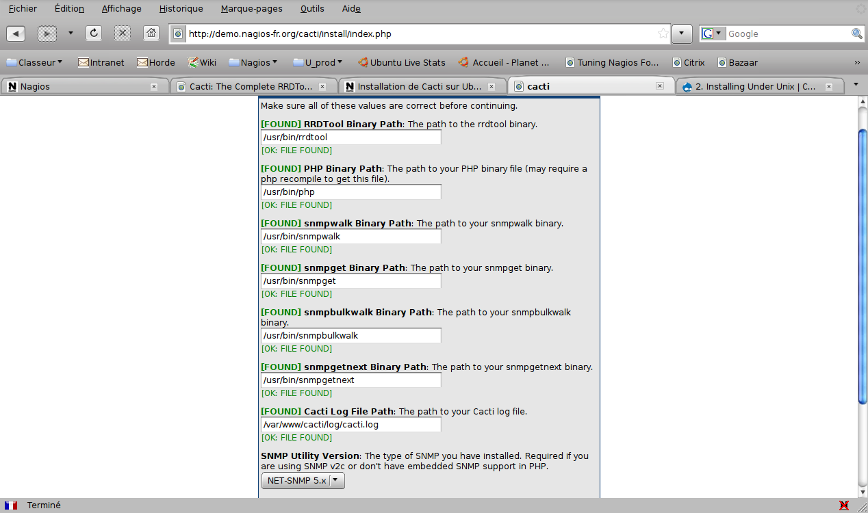This screenshot has height=513, width=868.
Task: Click the browser Back arrow button
Action: point(16,34)
